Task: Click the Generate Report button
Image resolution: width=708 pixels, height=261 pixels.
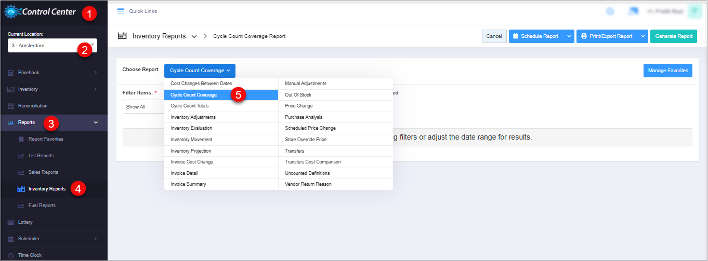Action: click(673, 36)
